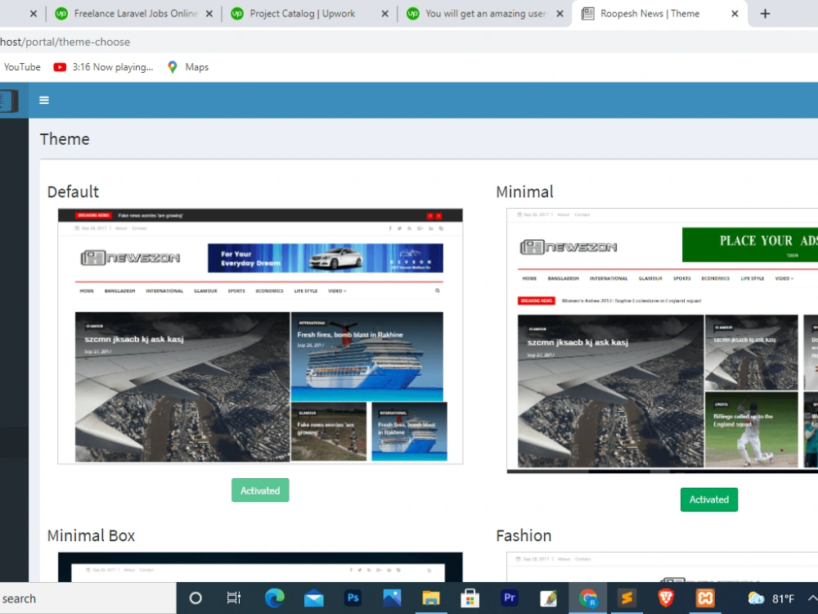Click Activated button under Default theme

click(x=260, y=490)
